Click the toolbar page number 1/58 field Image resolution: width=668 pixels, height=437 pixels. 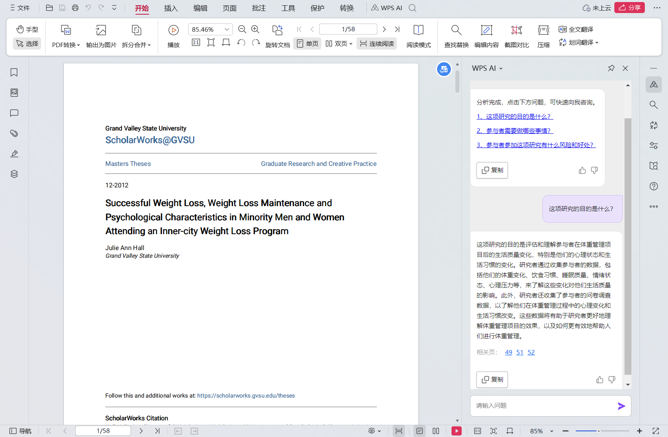348,29
